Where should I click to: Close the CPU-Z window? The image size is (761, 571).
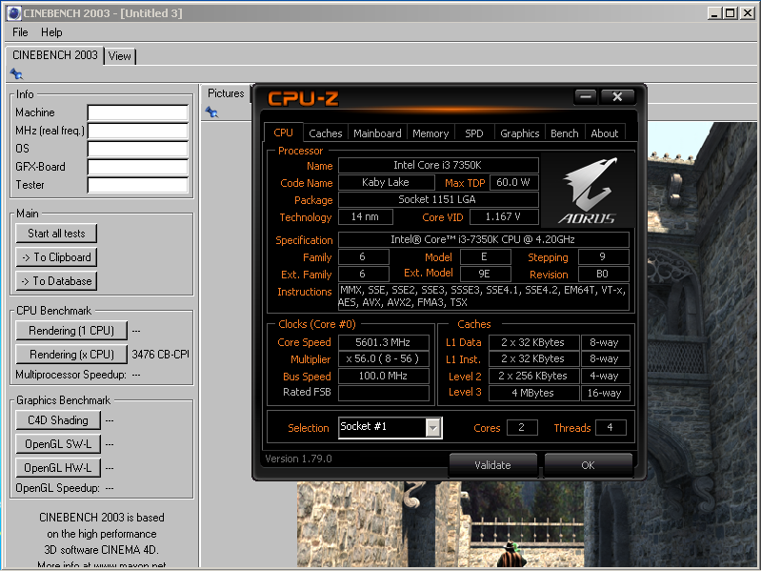tap(617, 96)
